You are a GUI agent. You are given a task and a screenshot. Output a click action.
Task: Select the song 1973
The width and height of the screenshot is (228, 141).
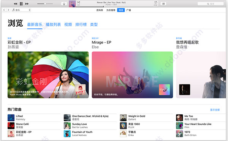coord(187,132)
